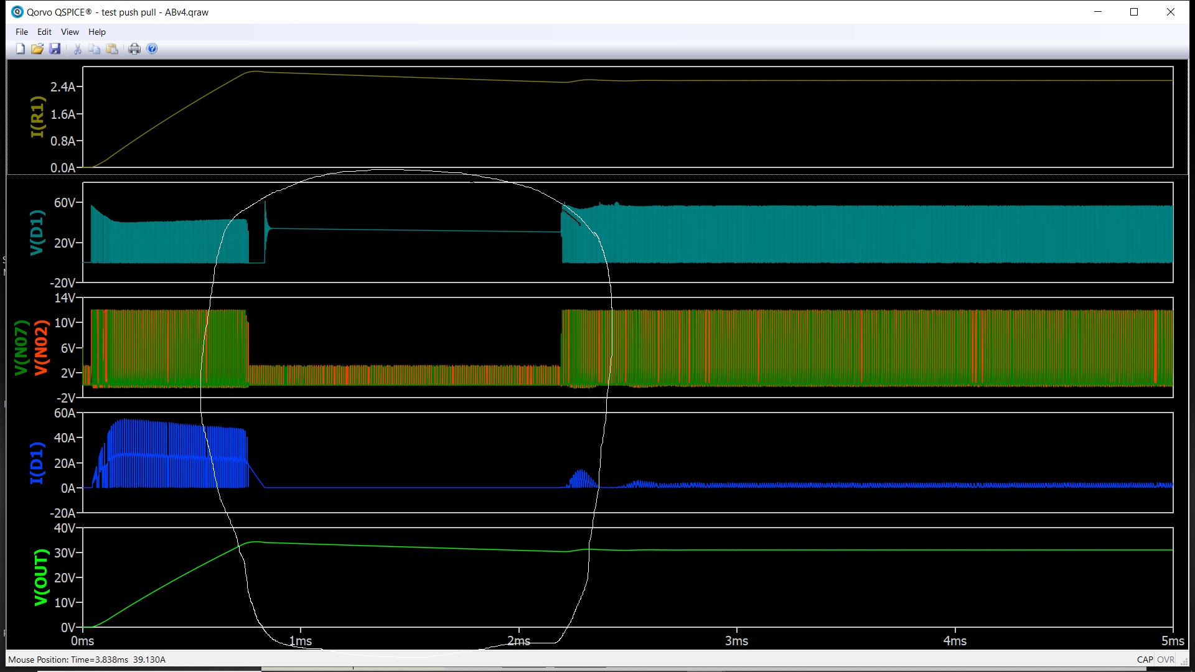Click the Paste clipboard icon
The height and width of the screenshot is (672, 1195).
point(112,49)
